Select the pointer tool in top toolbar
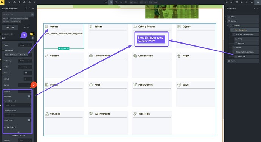Screen dimensions: 261x142 [x=9, y=2]
